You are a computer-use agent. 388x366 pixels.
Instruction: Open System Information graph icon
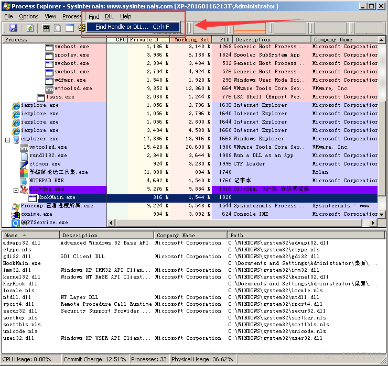pos(46,28)
